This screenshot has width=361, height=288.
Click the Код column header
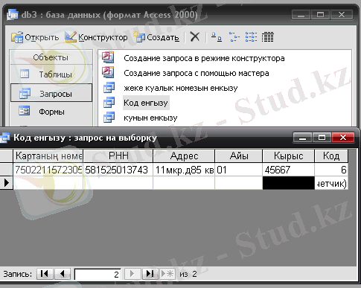[331, 156]
